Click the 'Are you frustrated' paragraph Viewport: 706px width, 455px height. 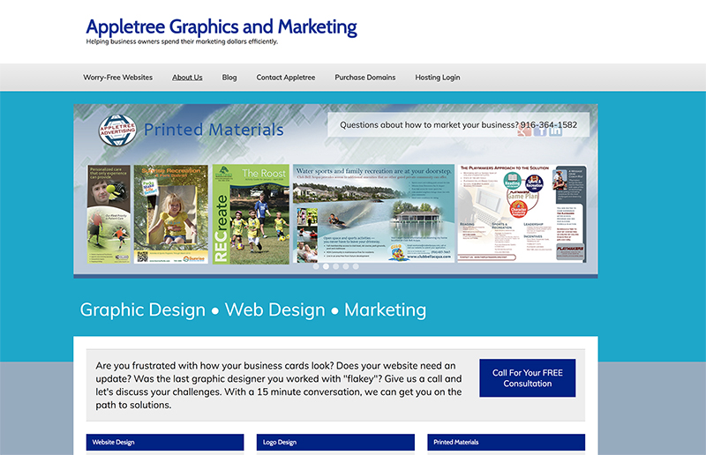[x=279, y=385]
